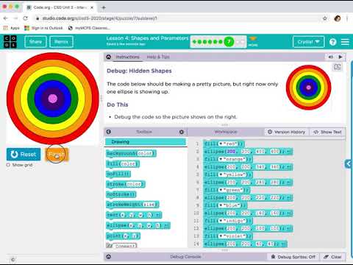
Task: Open the "yellow" fill color dropdown
Action: [x=221, y=174]
